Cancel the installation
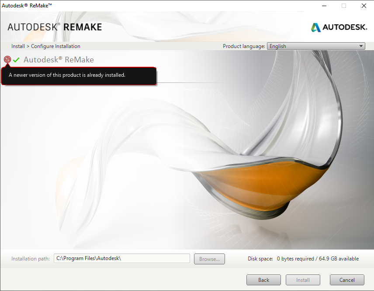The width and height of the screenshot is (374, 291). click(x=347, y=280)
